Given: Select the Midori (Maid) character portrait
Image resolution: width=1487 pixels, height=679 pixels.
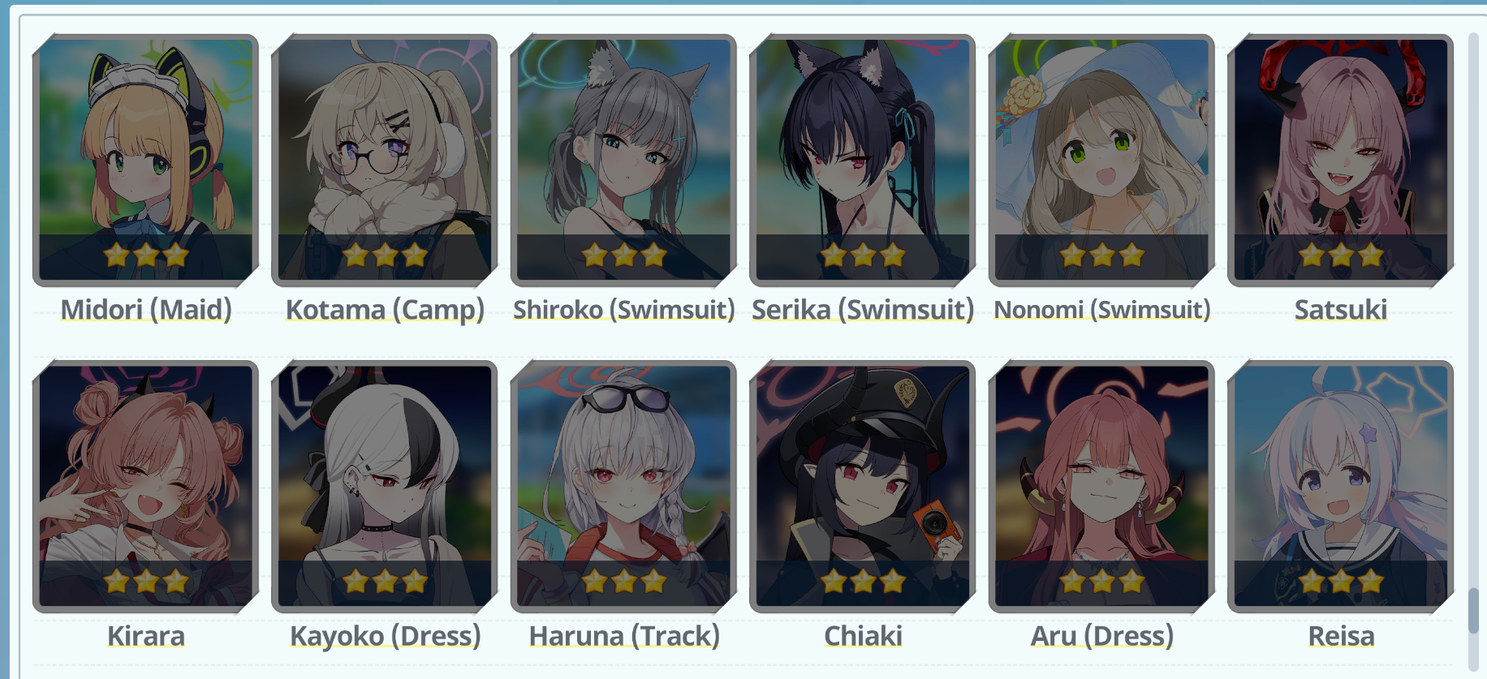Looking at the screenshot, I should click(x=145, y=161).
